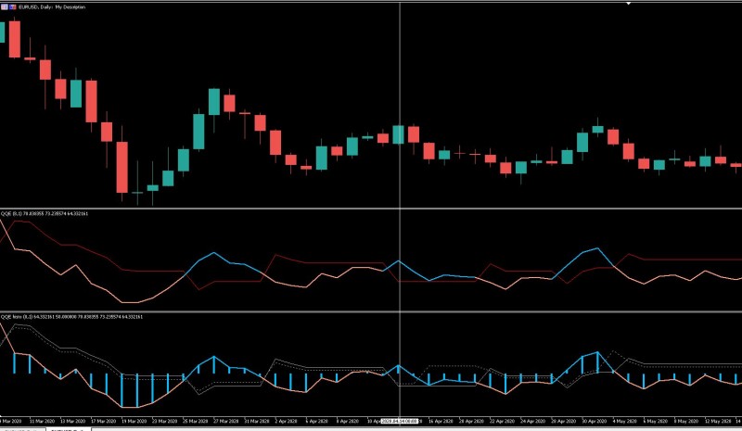
Task: Click the vertical crosshair line in price chart
Action: coord(401,104)
